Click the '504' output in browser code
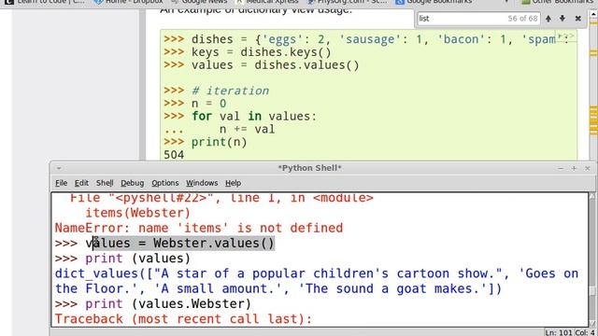The height and width of the screenshot is (336, 598). 174,155
